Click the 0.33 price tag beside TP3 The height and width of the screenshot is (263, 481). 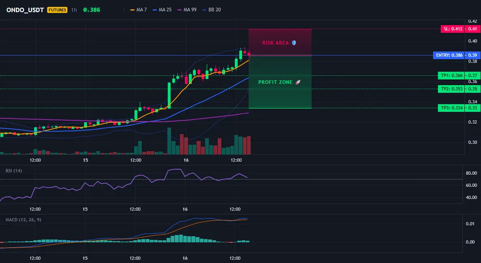point(473,108)
